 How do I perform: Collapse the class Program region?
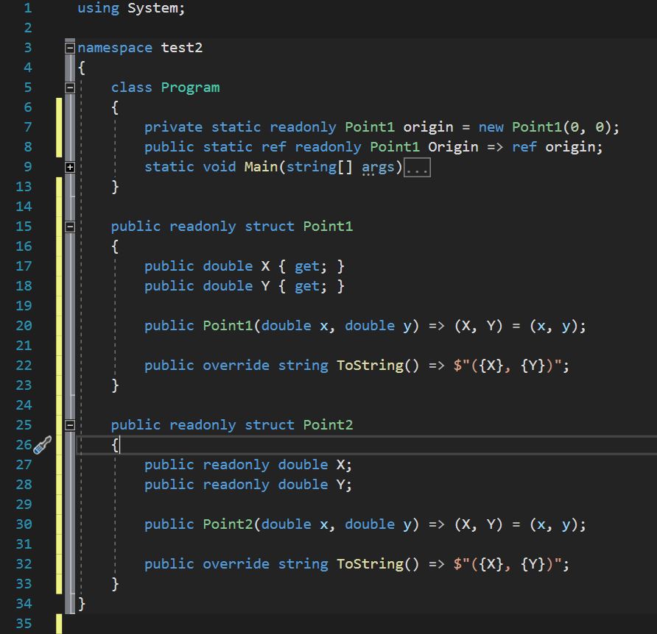pos(70,87)
